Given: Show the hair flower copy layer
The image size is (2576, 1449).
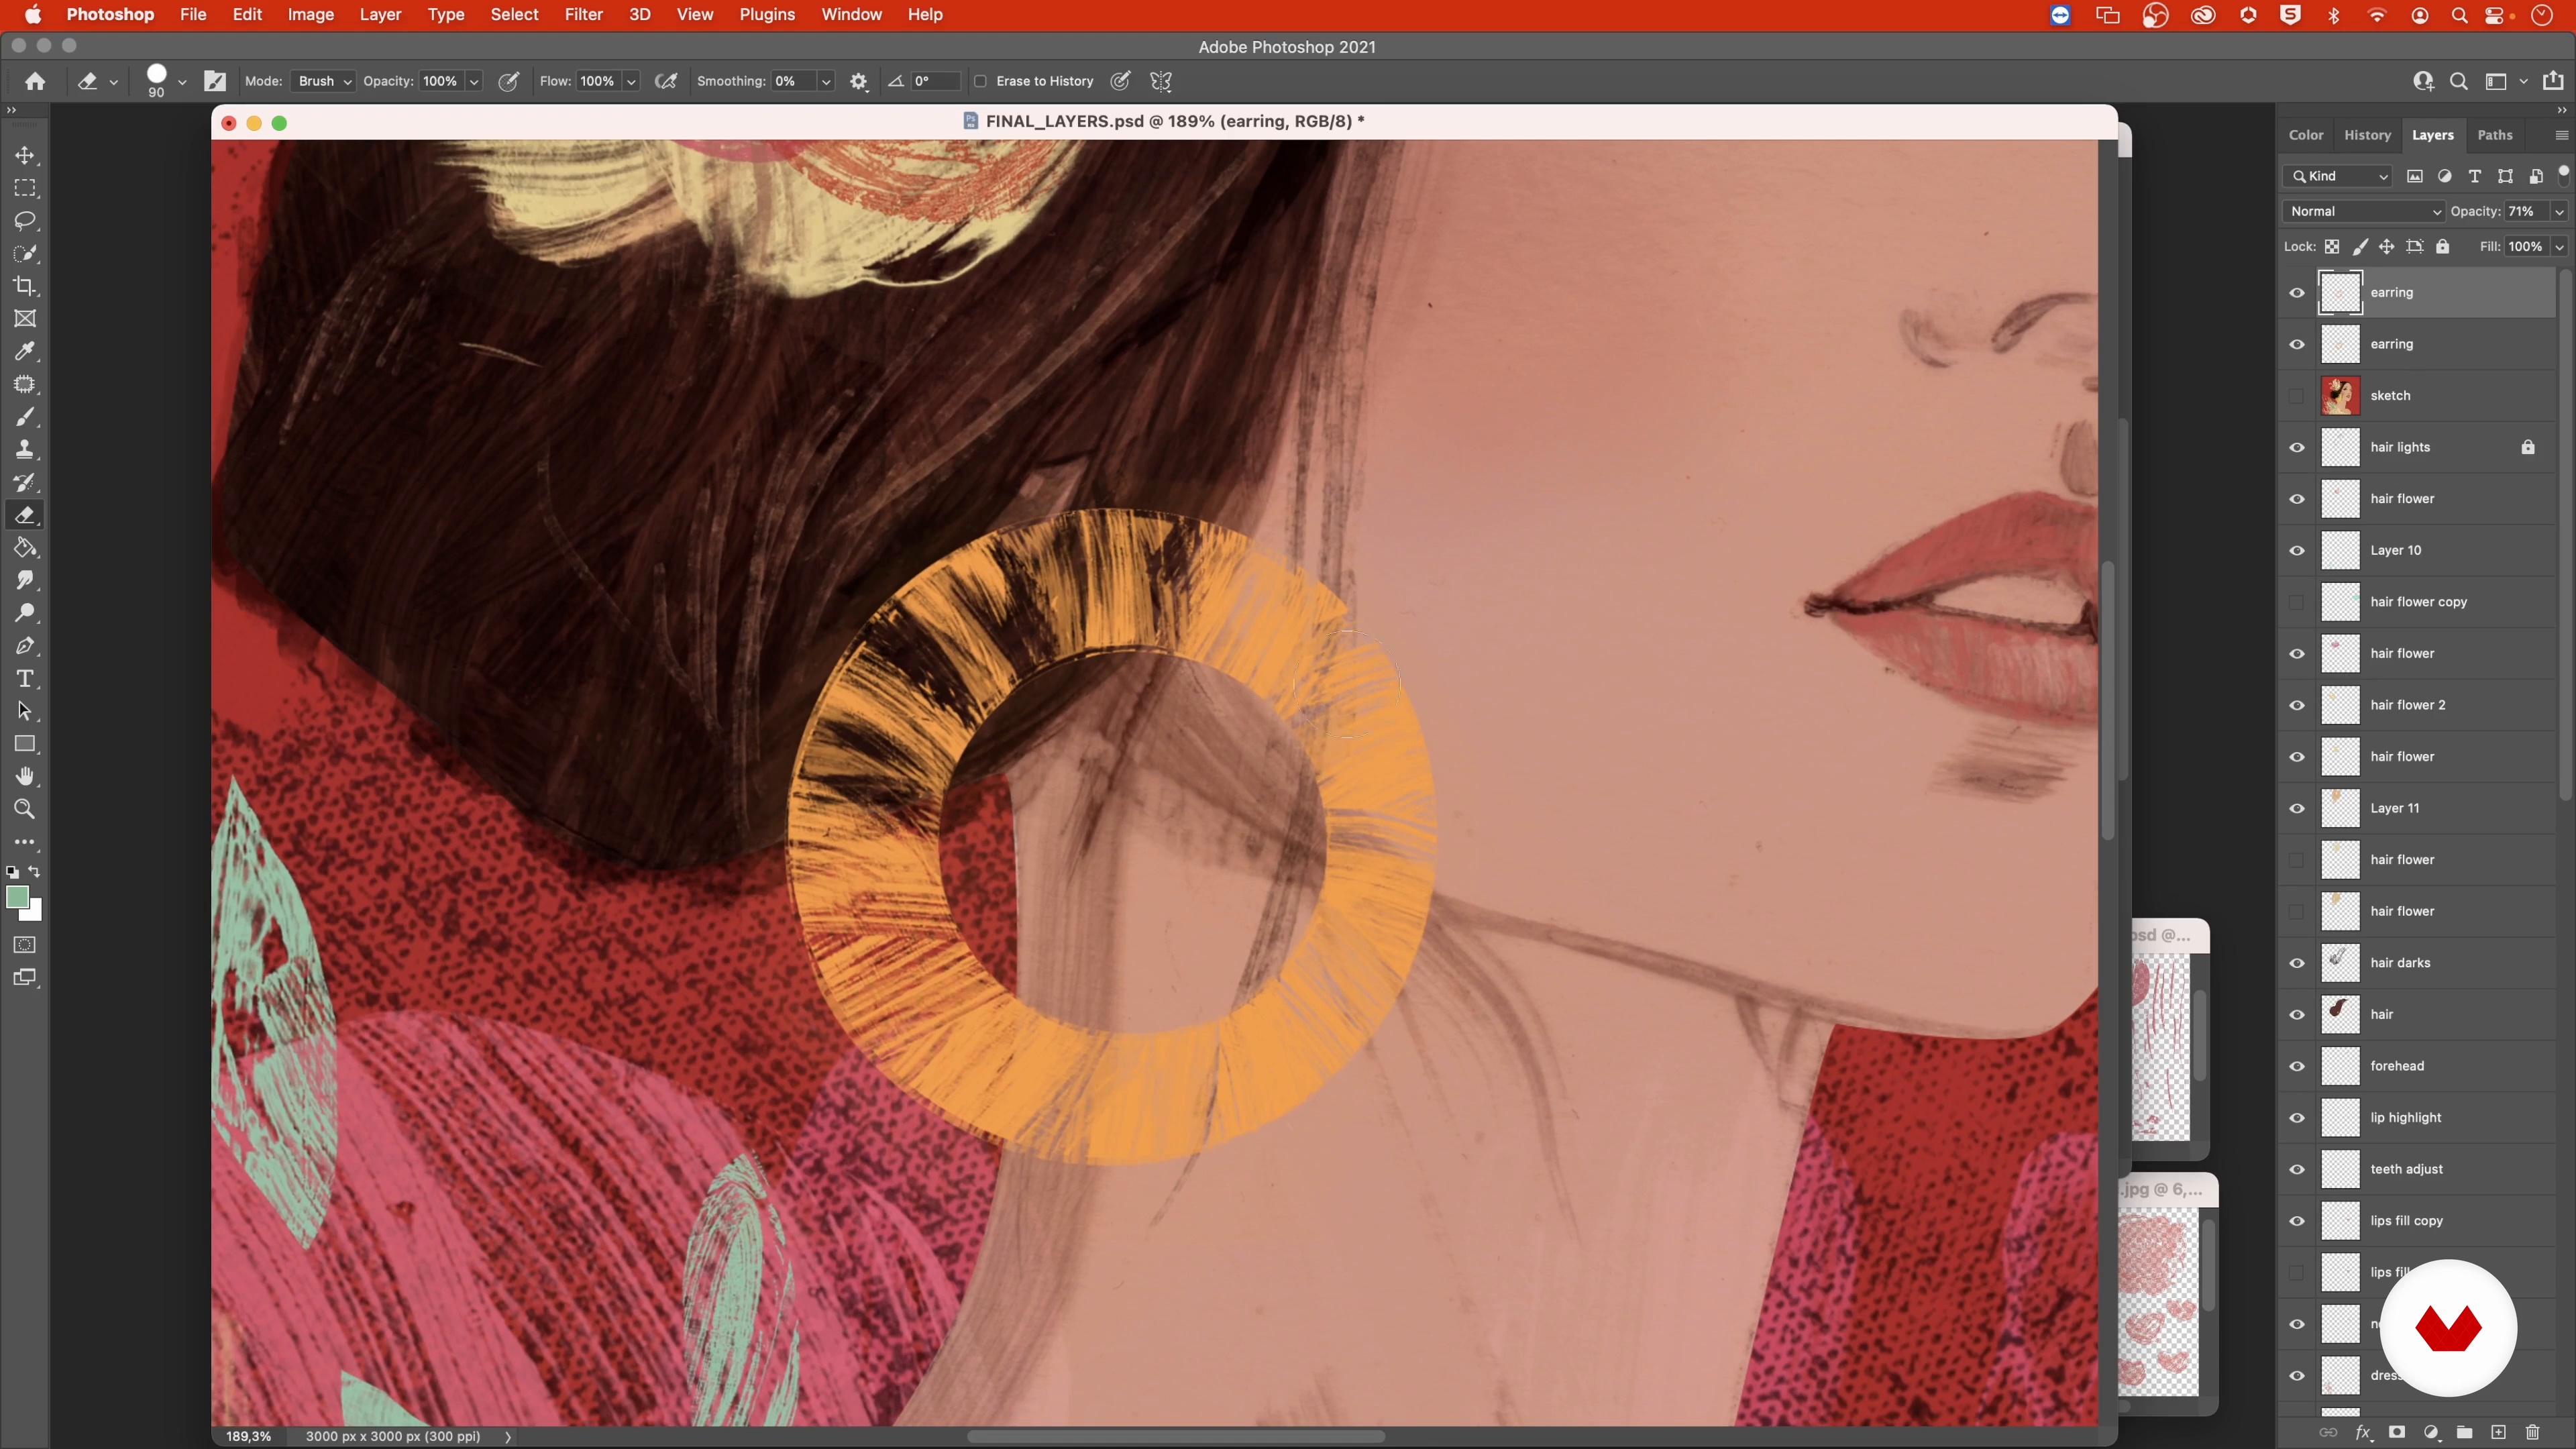Looking at the screenshot, I should pyautogui.click(x=2297, y=602).
